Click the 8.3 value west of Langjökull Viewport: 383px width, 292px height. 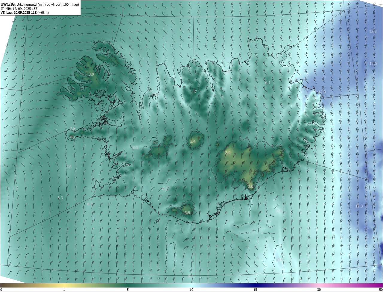coord(136,147)
